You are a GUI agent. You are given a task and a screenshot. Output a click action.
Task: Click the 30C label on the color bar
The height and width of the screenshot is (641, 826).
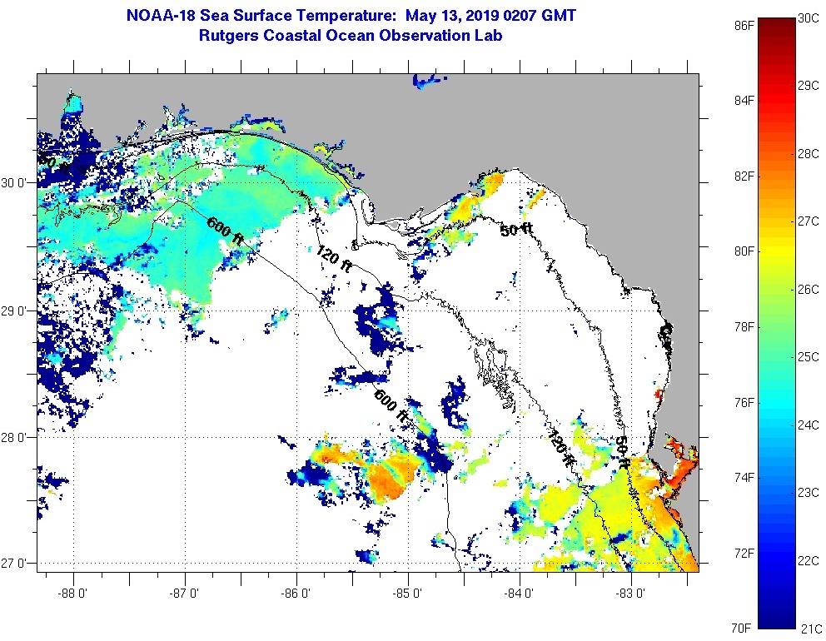coord(809,18)
